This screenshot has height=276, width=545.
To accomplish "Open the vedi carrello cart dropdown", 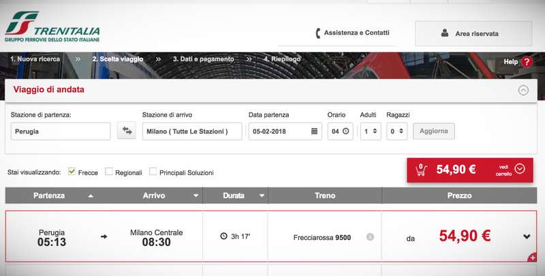I will pos(520,169).
